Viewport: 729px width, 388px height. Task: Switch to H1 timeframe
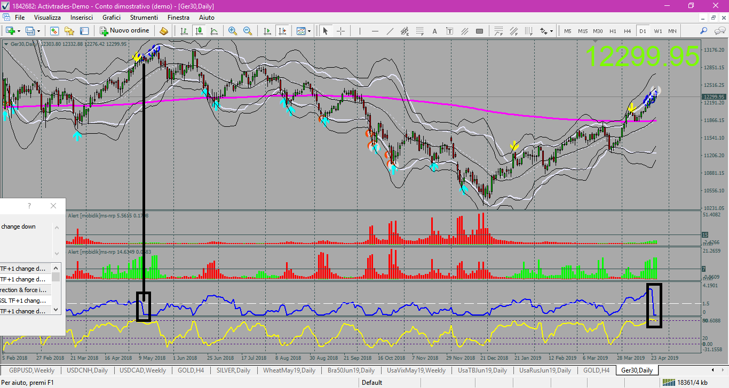tap(613, 31)
